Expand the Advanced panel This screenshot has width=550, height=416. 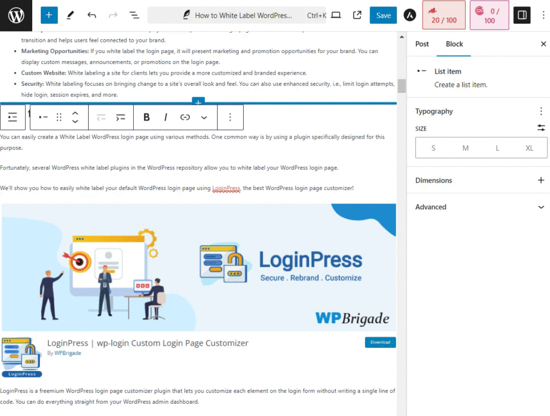478,207
